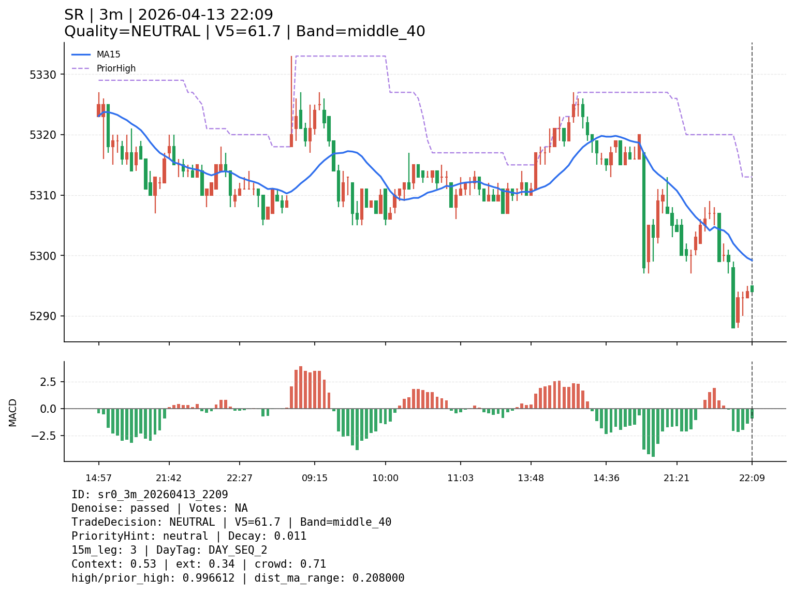This screenshot has height=592, width=794.
Task: Click the rotated MACD axis title
Action: pos(13,412)
